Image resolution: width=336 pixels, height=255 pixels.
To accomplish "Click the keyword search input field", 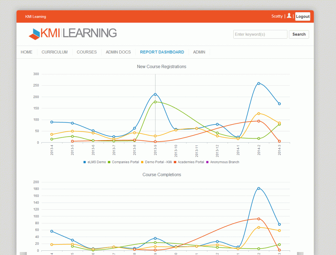I will 260,34.
